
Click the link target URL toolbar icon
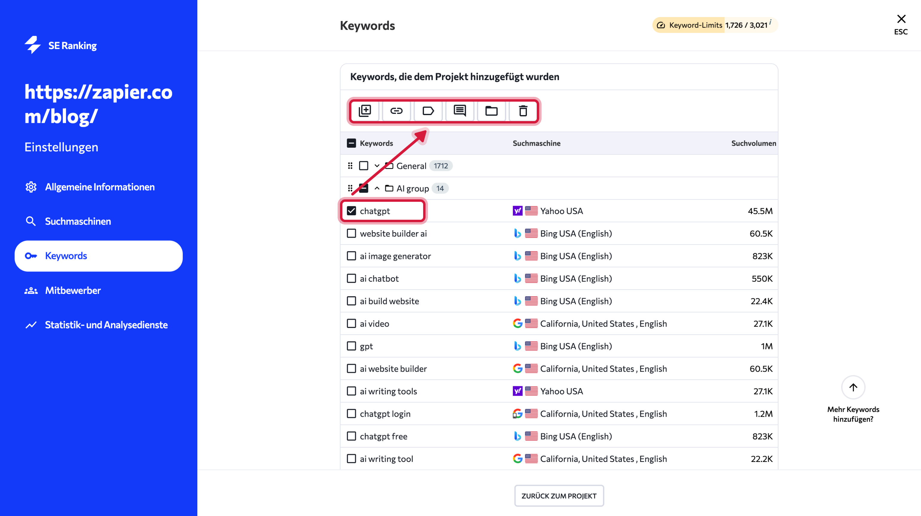pos(396,111)
